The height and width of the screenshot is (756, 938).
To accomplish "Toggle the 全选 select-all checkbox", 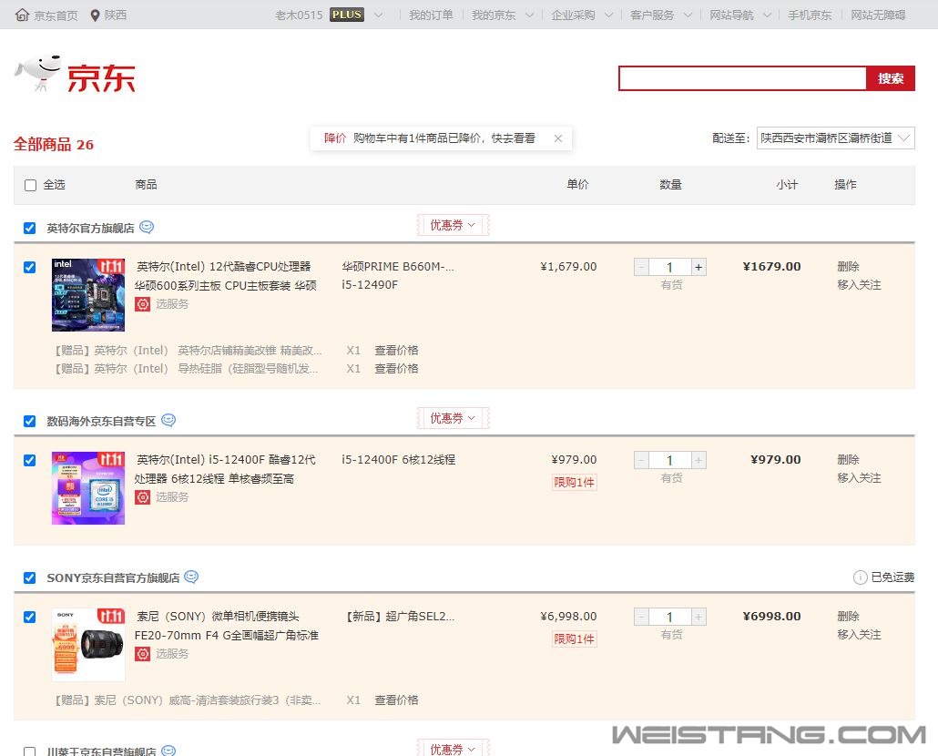I will [x=31, y=185].
